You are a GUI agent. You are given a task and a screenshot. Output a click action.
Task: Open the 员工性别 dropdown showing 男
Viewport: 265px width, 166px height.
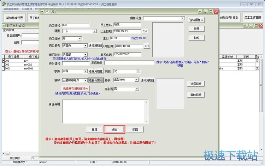click(x=80, y=38)
